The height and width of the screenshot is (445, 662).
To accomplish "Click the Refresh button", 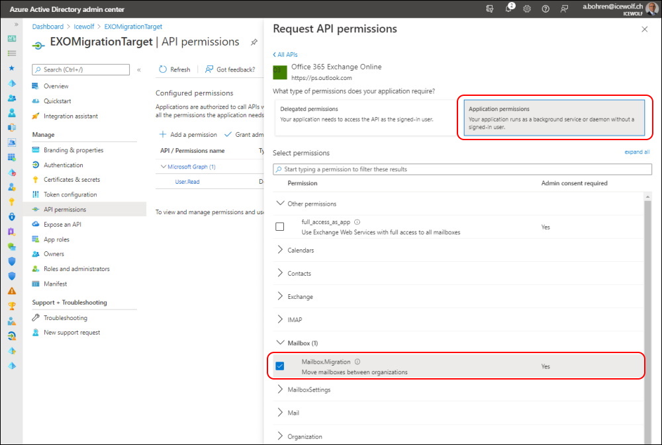I will coord(174,69).
